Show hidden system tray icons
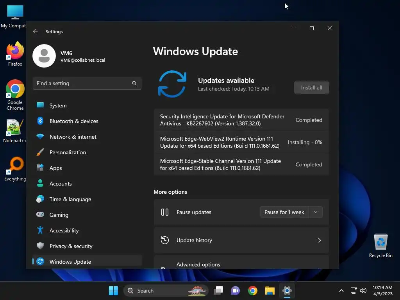 click(341, 291)
